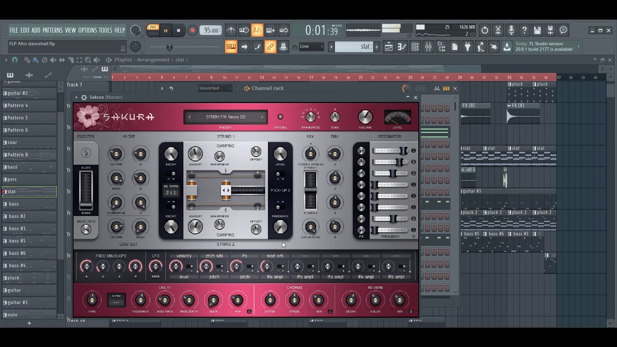Screen dimensions: 617x347
Task: Select the playlist zoom tool icon
Action: pyautogui.click(x=88, y=60)
